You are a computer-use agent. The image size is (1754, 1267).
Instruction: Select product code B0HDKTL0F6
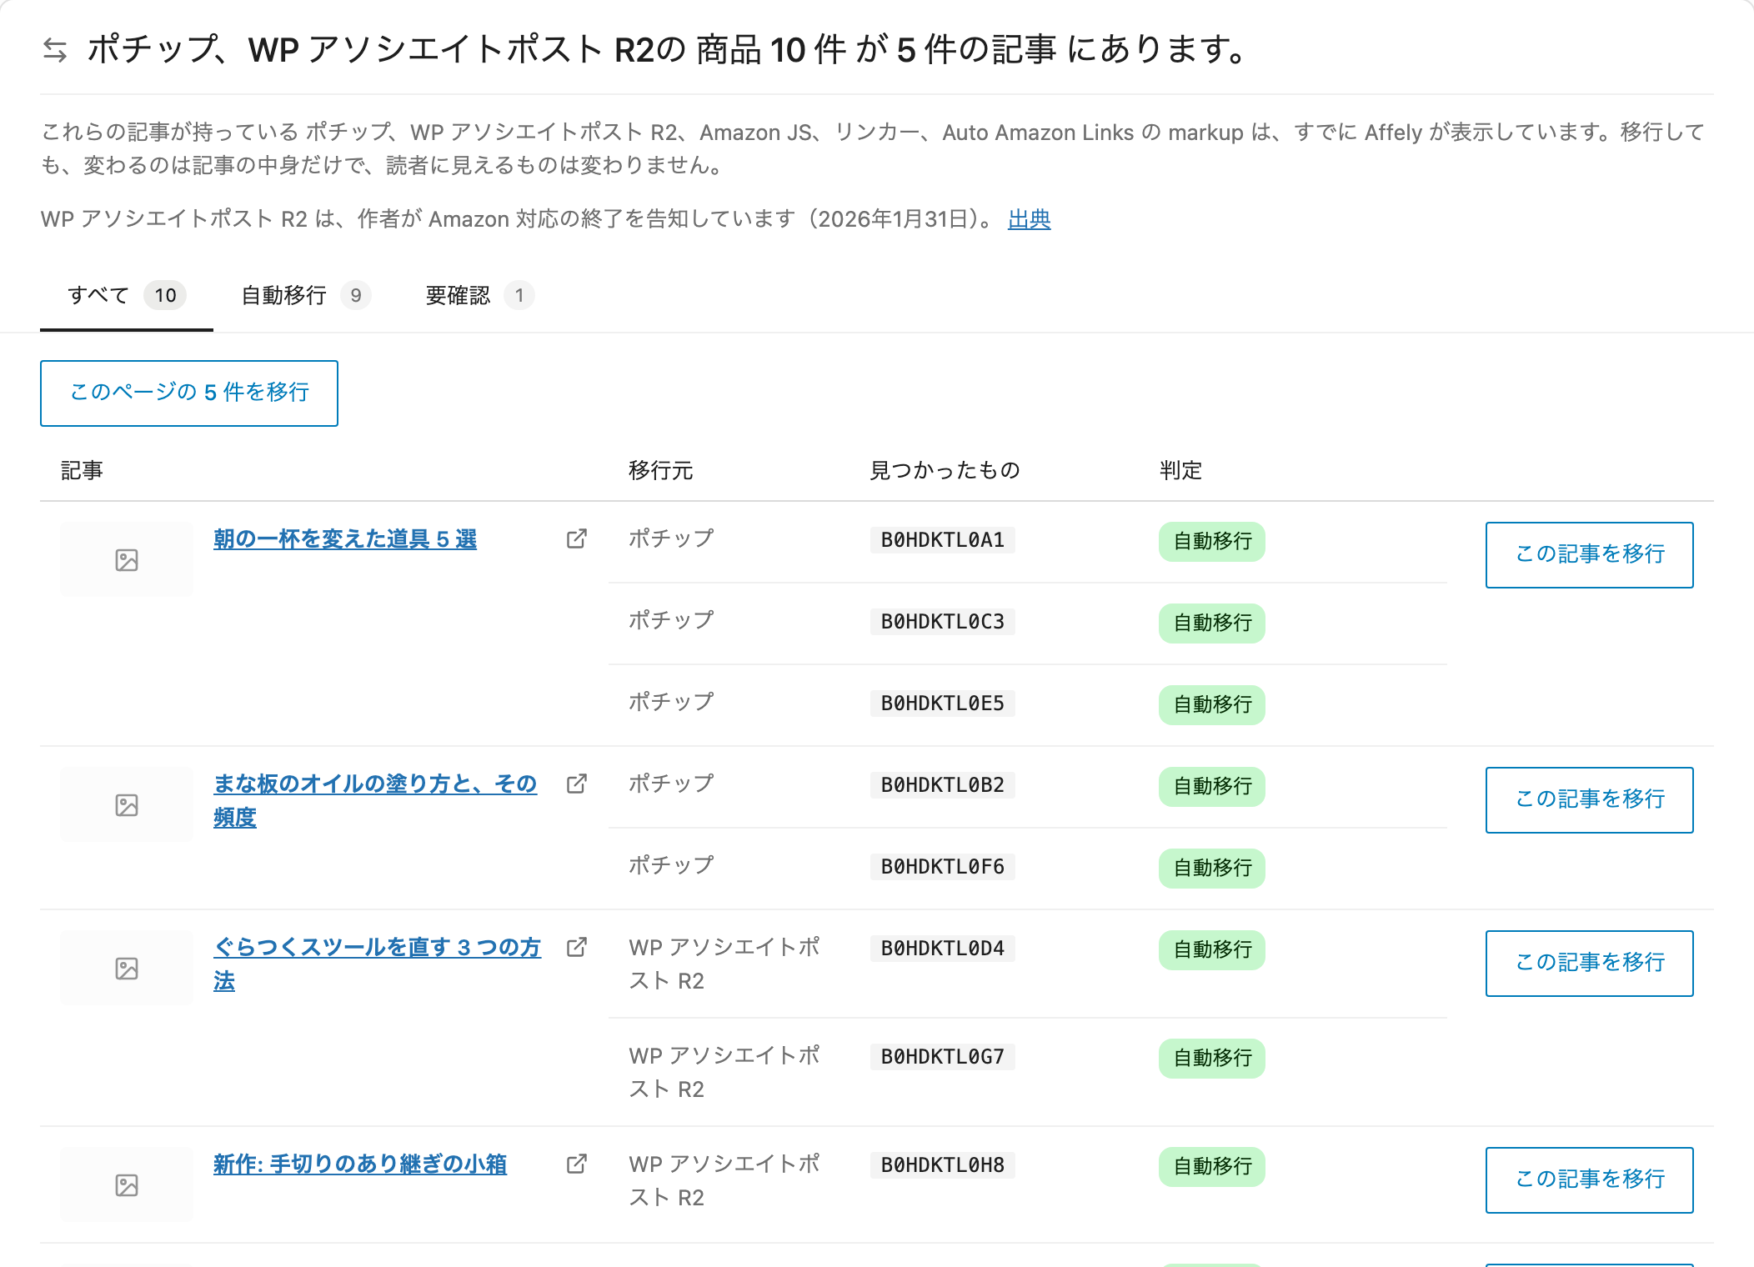tap(942, 867)
